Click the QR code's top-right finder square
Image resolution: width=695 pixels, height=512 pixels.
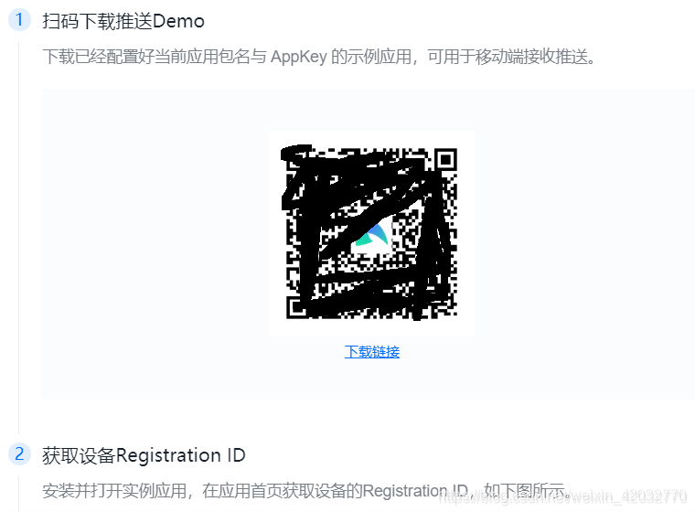pyautogui.click(x=445, y=160)
